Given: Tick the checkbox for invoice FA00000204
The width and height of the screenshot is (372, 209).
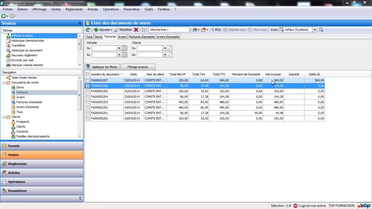Looking at the screenshot, I should click(87, 97).
